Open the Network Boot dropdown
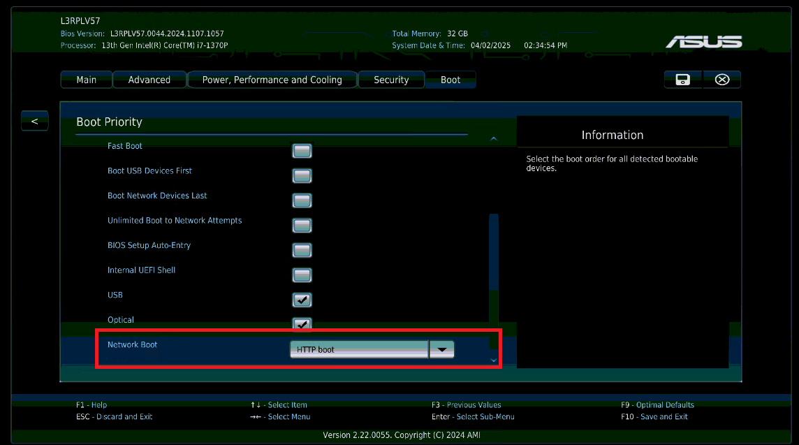Viewport: 799px width, 445px height. (x=358, y=349)
